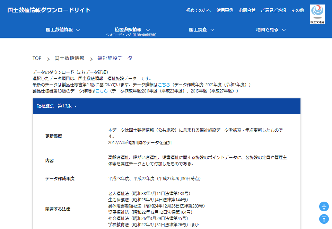Click TOP in the breadcrumb

click(x=37, y=58)
